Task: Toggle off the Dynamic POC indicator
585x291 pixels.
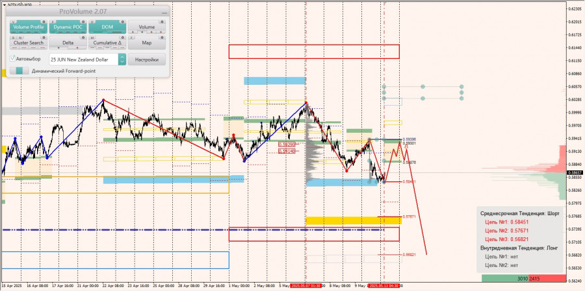Action: tap(68, 27)
